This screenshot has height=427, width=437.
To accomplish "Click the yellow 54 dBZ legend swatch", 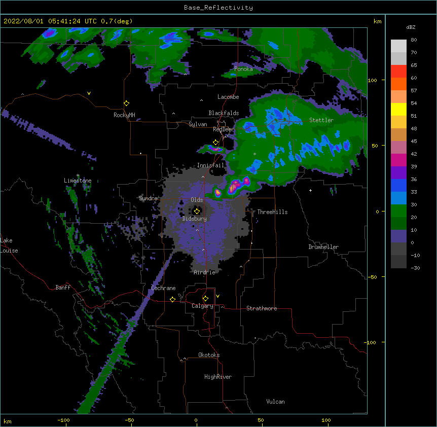I will (x=398, y=109).
